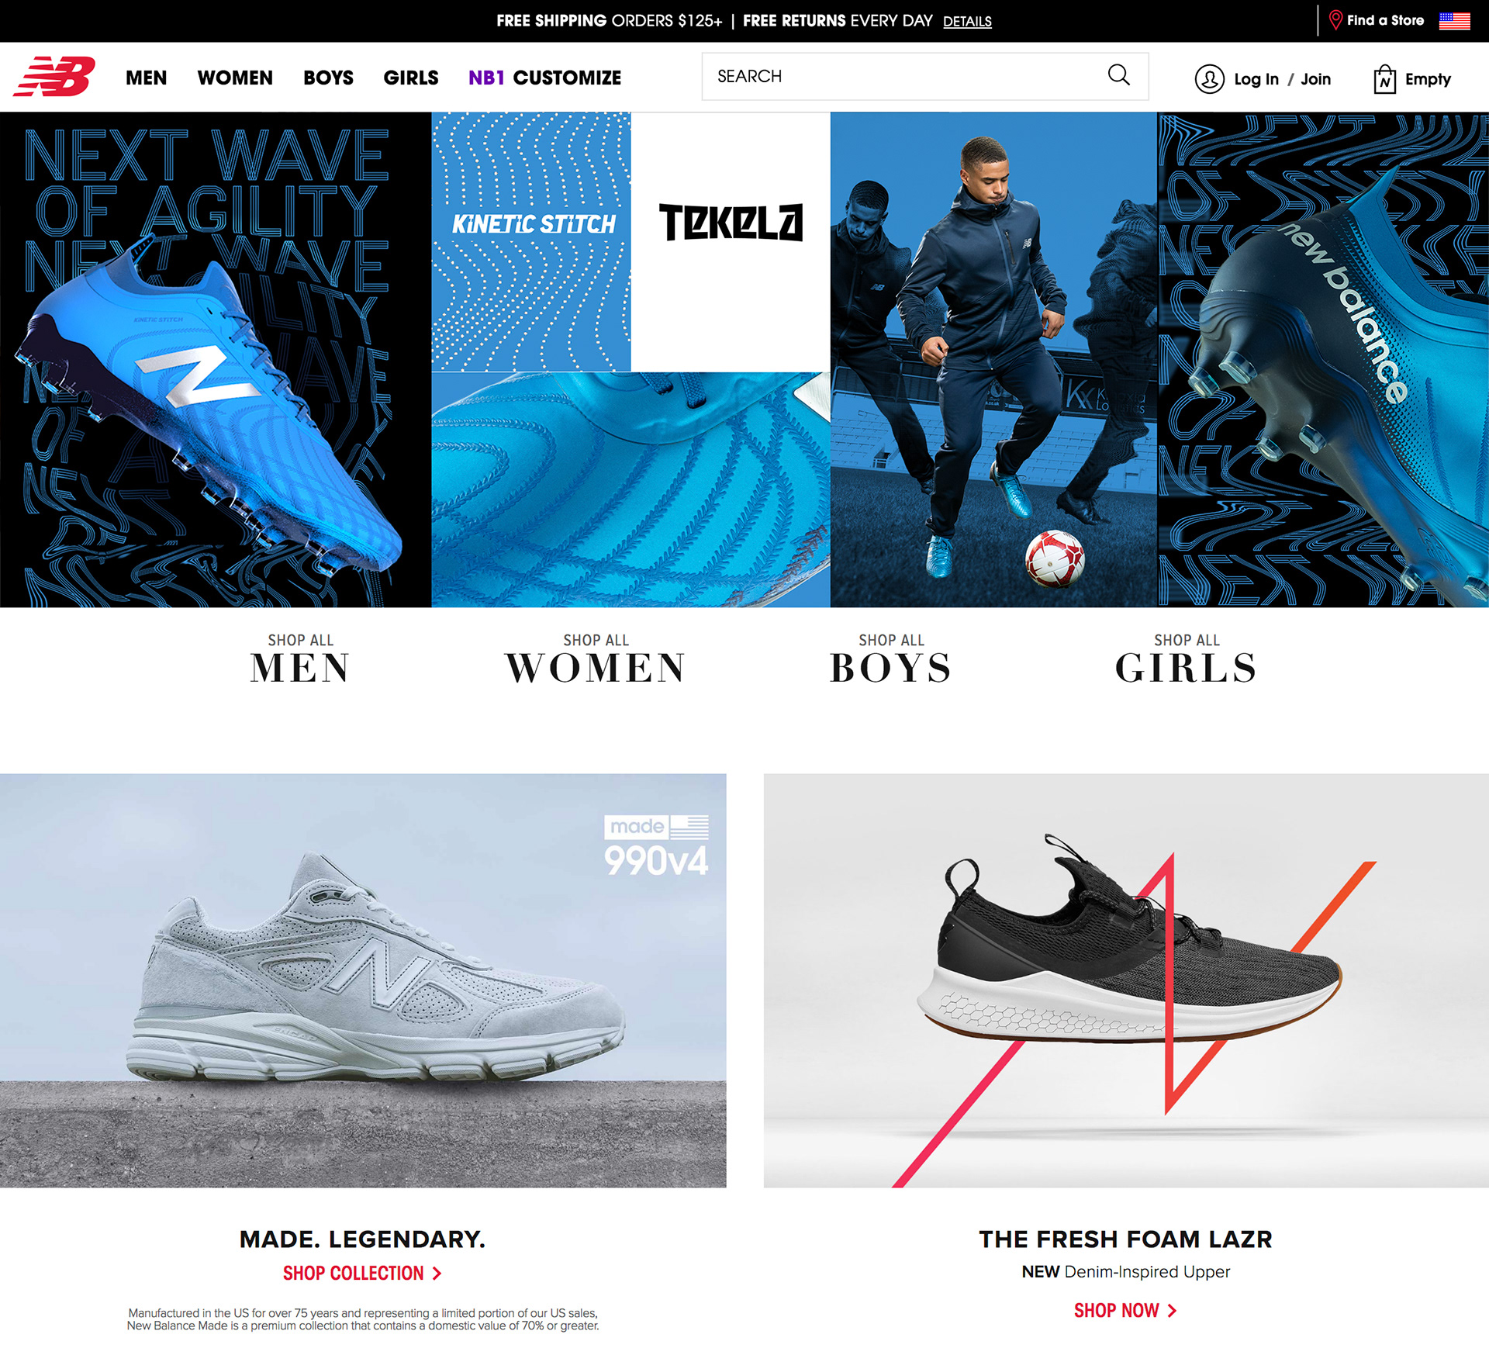Open the shopping bag cart icon

[1384, 78]
